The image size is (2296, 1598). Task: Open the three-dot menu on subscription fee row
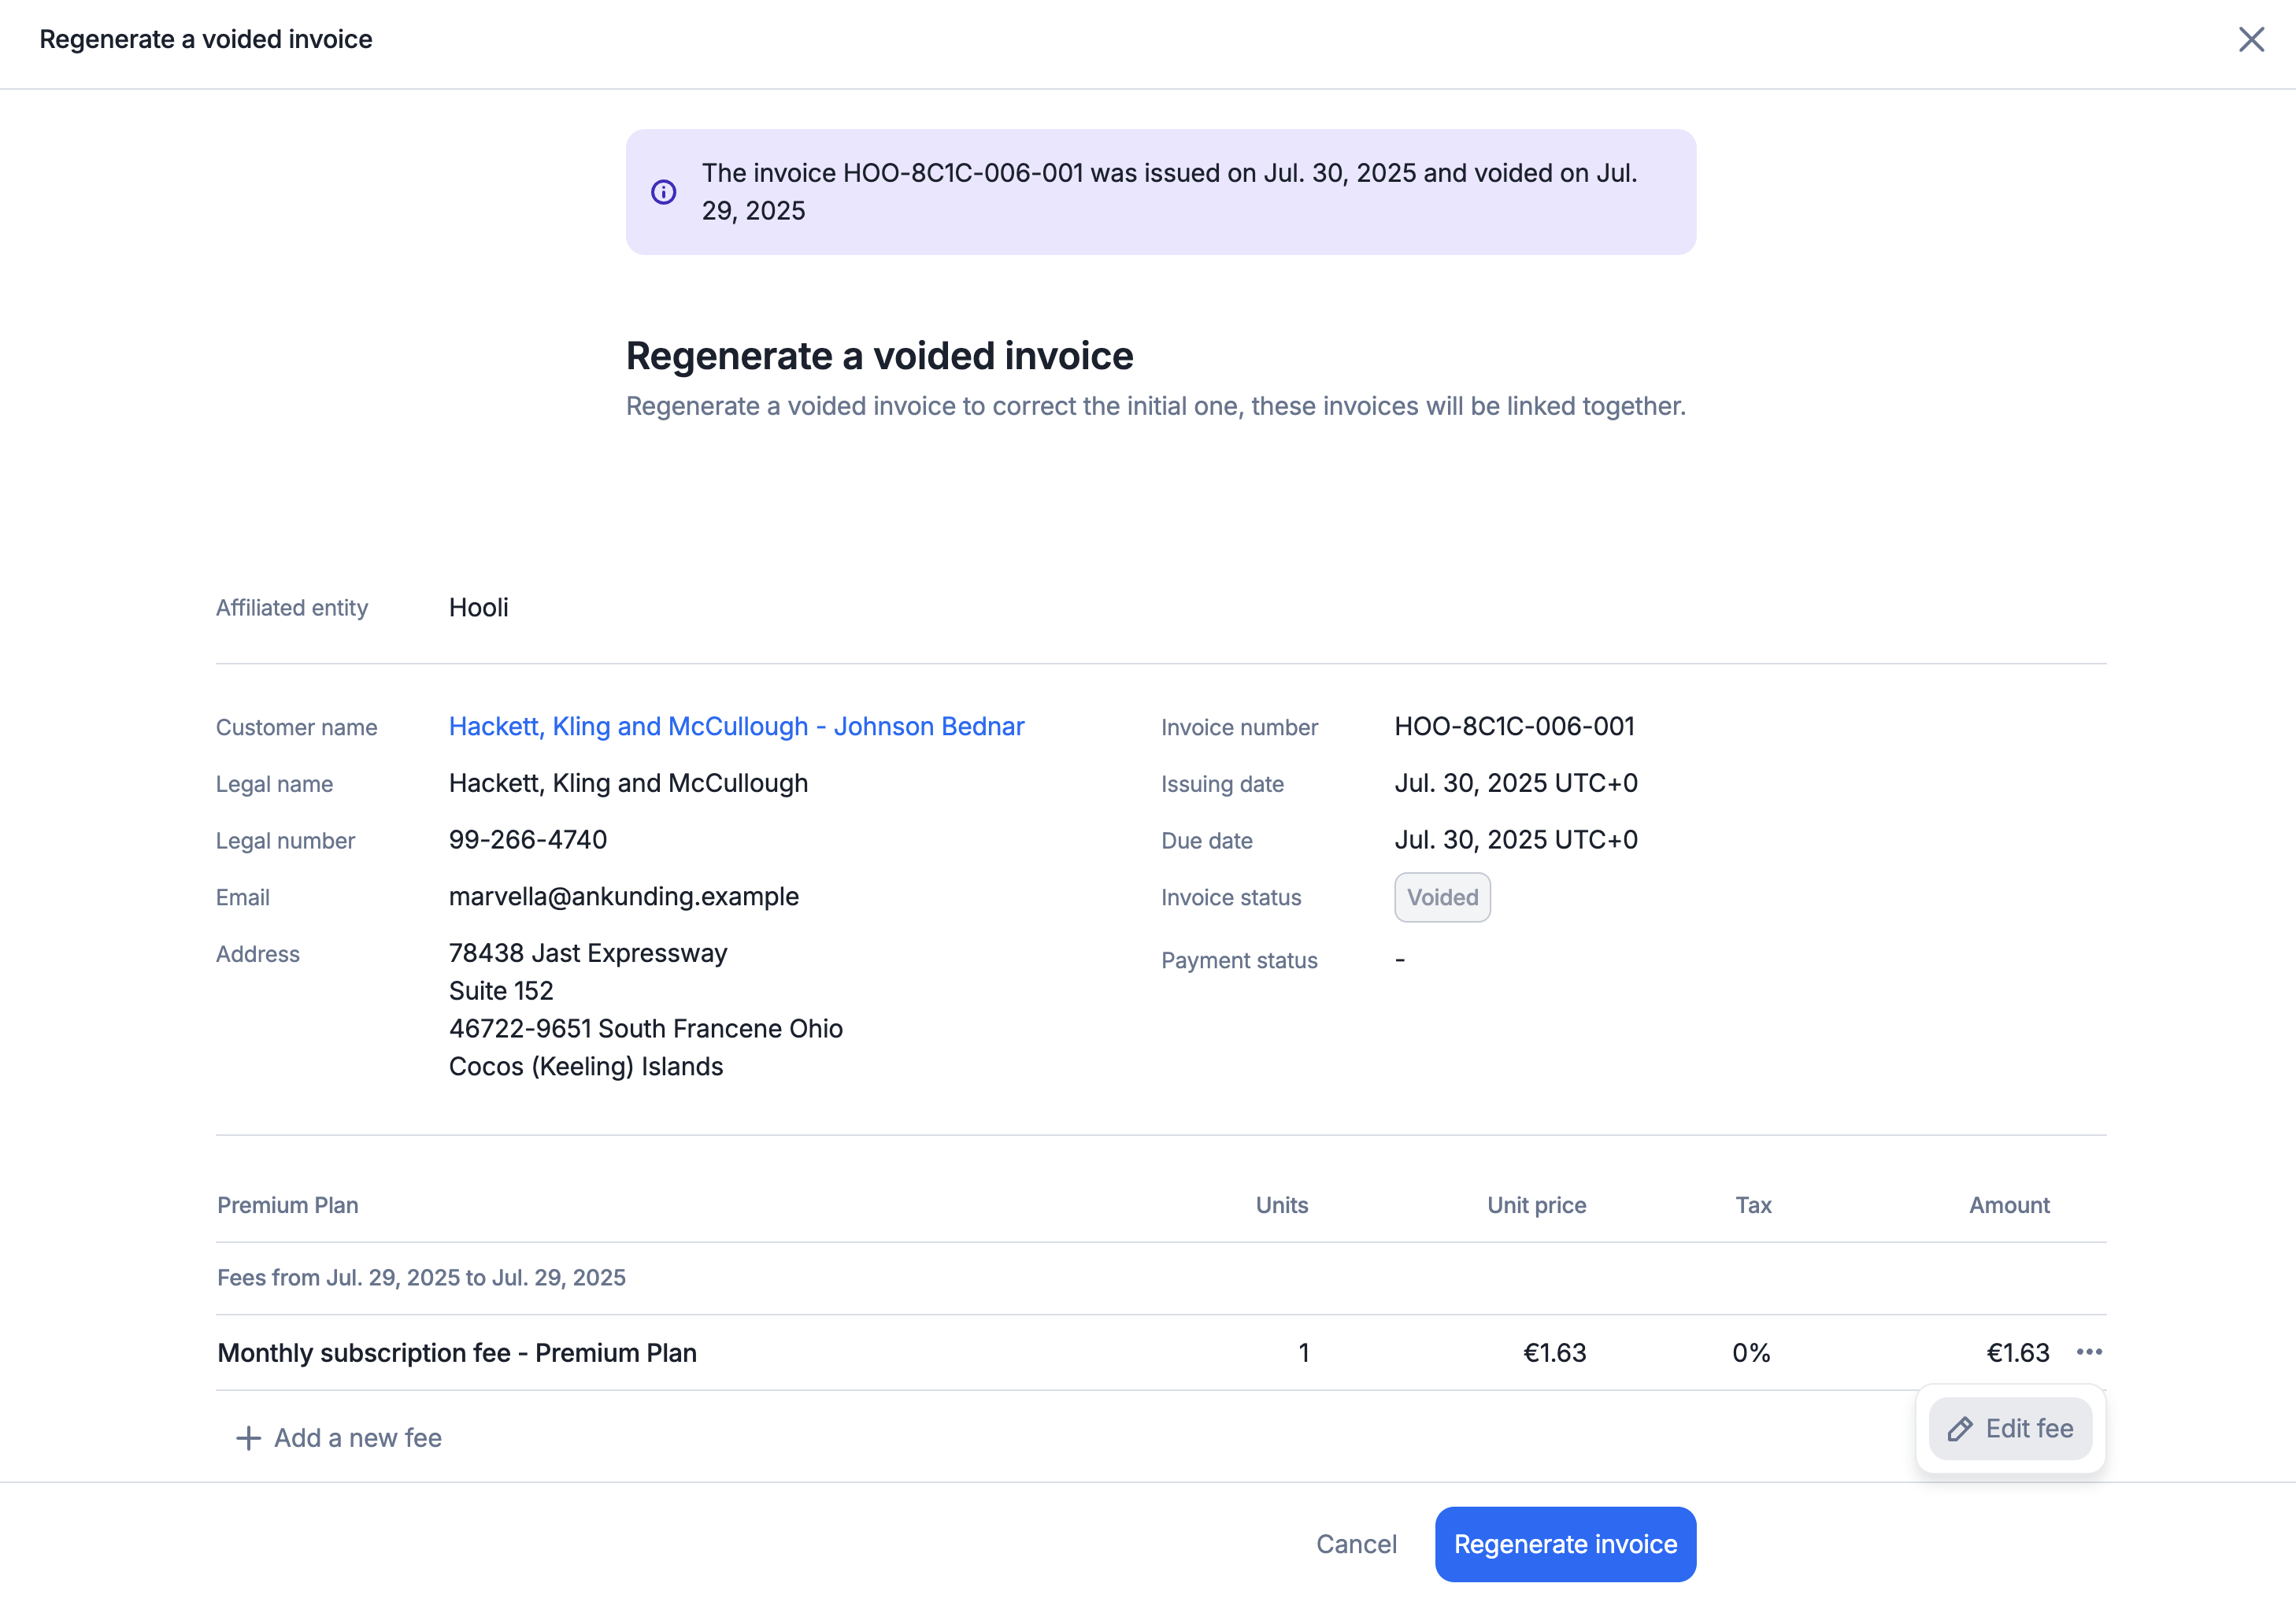click(x=2088, y=1352)
